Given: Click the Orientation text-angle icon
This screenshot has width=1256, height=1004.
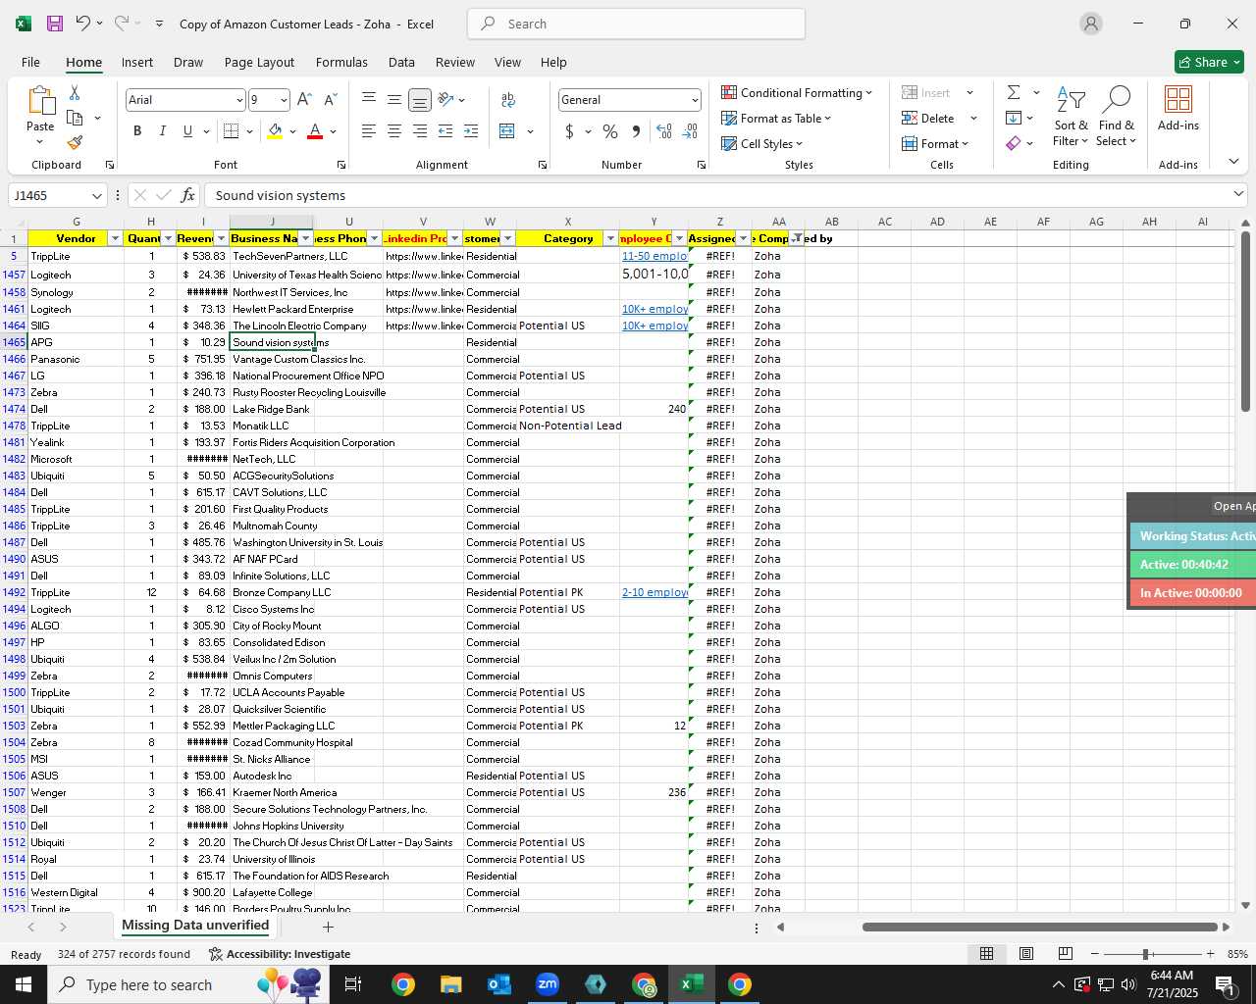Looking at the screenshot, I should (x=445, y=99).
